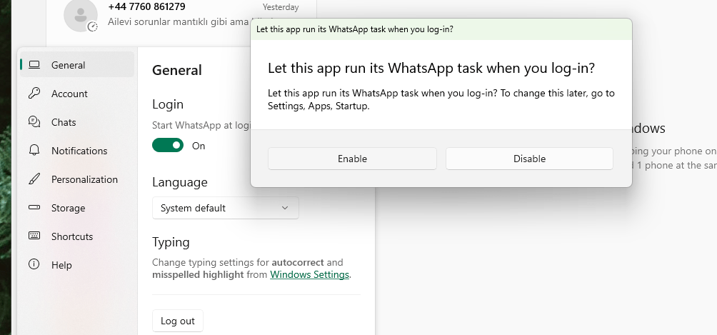Click the 'Ailevi sorunlar mantıklı gibi' message preview
This screenshot has height=335, width=717.
pos(180,21)
